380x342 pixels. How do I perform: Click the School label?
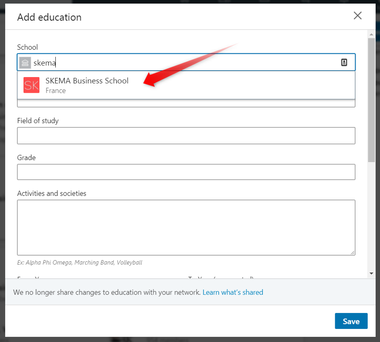(x=27, y=47)
